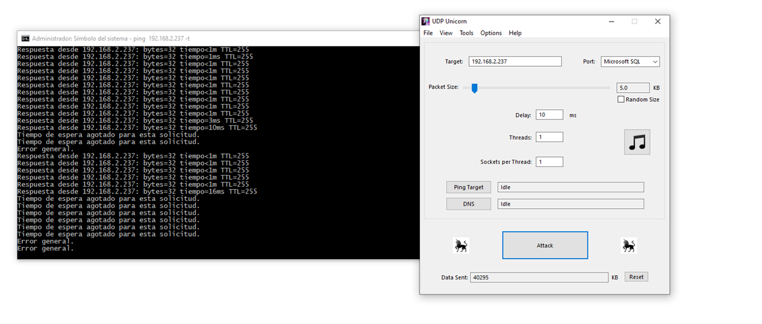Click the Sockets per Thread input field
This screenshot has height=324, width=762.
(x=550, y=162)
